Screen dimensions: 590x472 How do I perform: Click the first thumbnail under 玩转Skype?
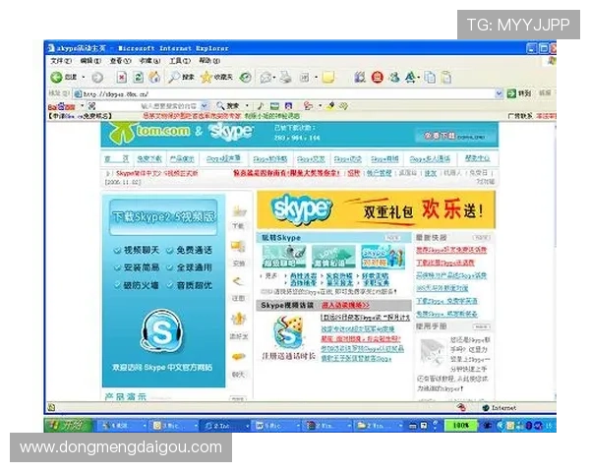pos(284,256)
